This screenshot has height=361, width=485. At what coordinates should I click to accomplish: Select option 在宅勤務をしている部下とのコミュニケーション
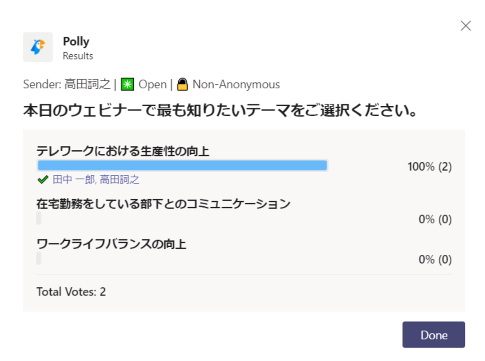[x=163, y=204]
